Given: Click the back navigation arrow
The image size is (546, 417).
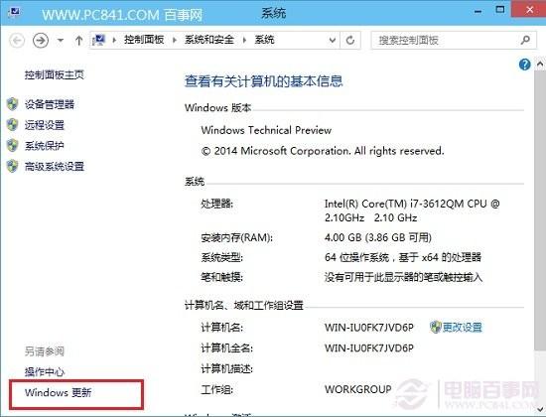Looking at the screenshot, I should [17, 41].
